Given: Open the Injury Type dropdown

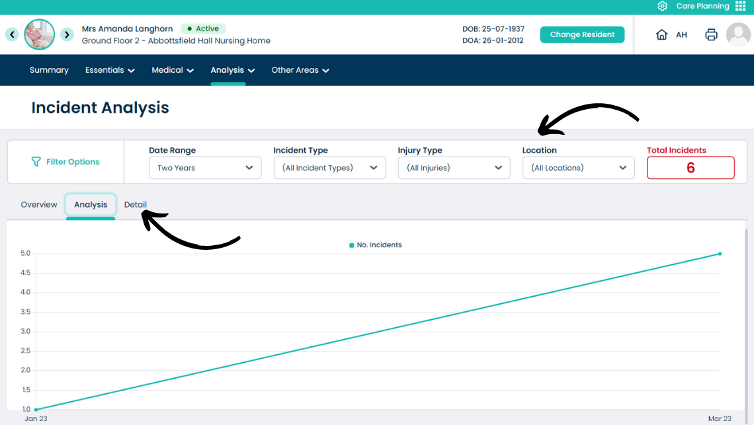Looking at the screenshot, I should click(454, 168).
